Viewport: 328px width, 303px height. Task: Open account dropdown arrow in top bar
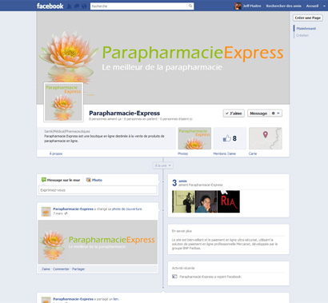[x=324, y=6]
